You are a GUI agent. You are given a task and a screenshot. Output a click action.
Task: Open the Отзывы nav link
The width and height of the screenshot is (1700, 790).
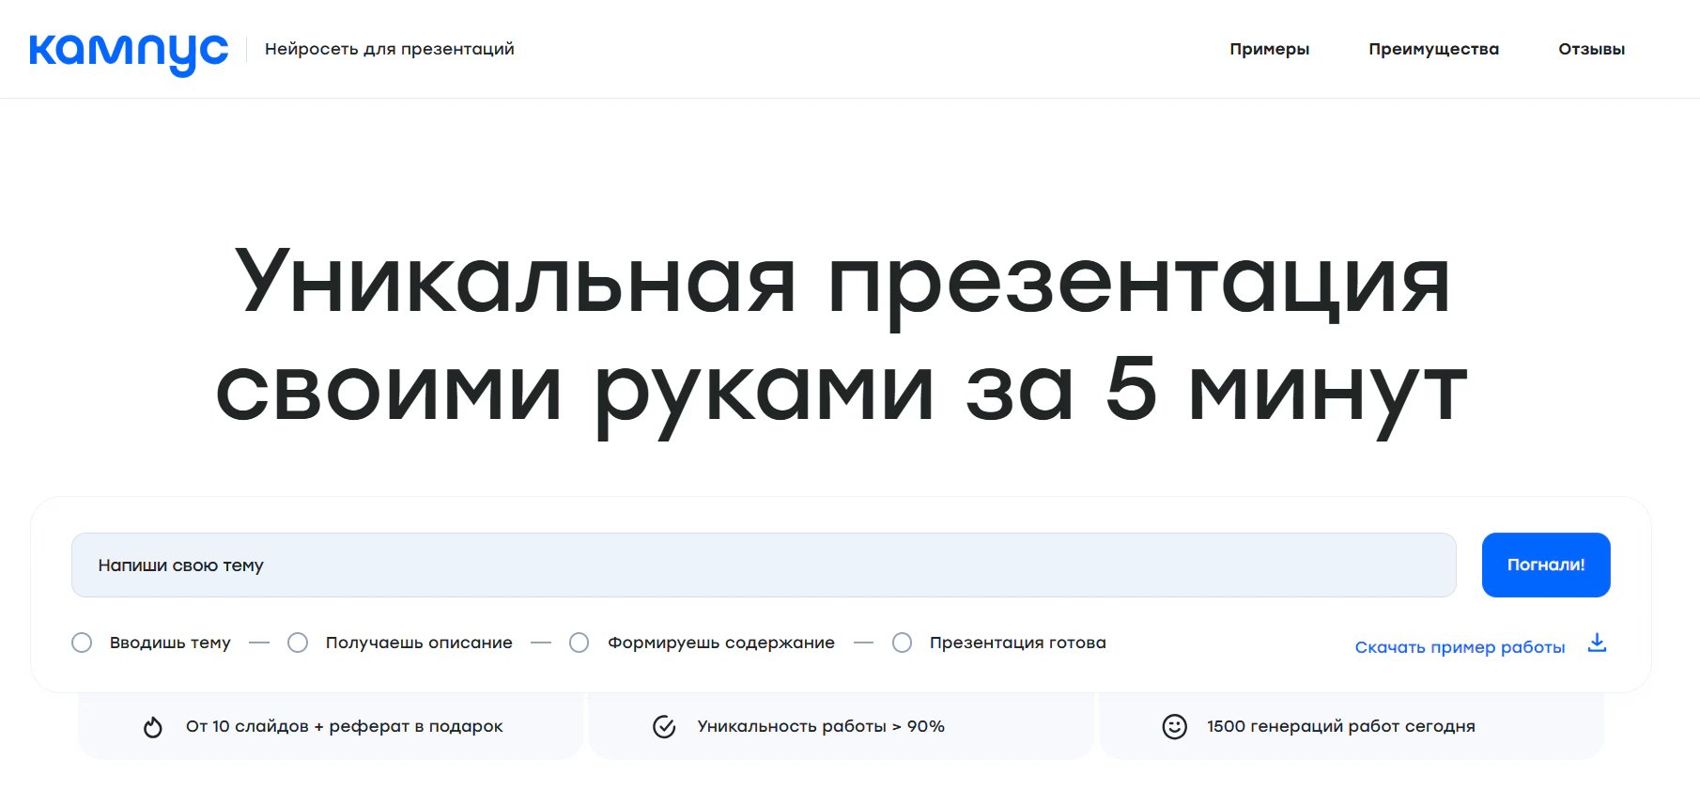pyautogui.click(x=1592, y=49)
